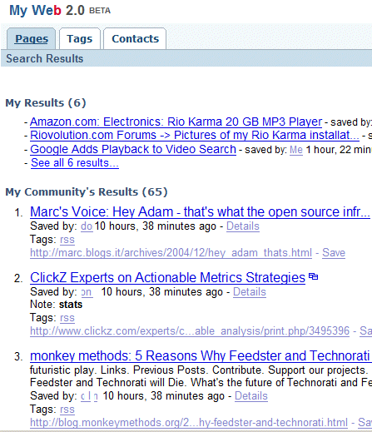Click 'Note: stats' text in ClickZ result
Screen dimensions: 372x432
(x=56, y=305)
